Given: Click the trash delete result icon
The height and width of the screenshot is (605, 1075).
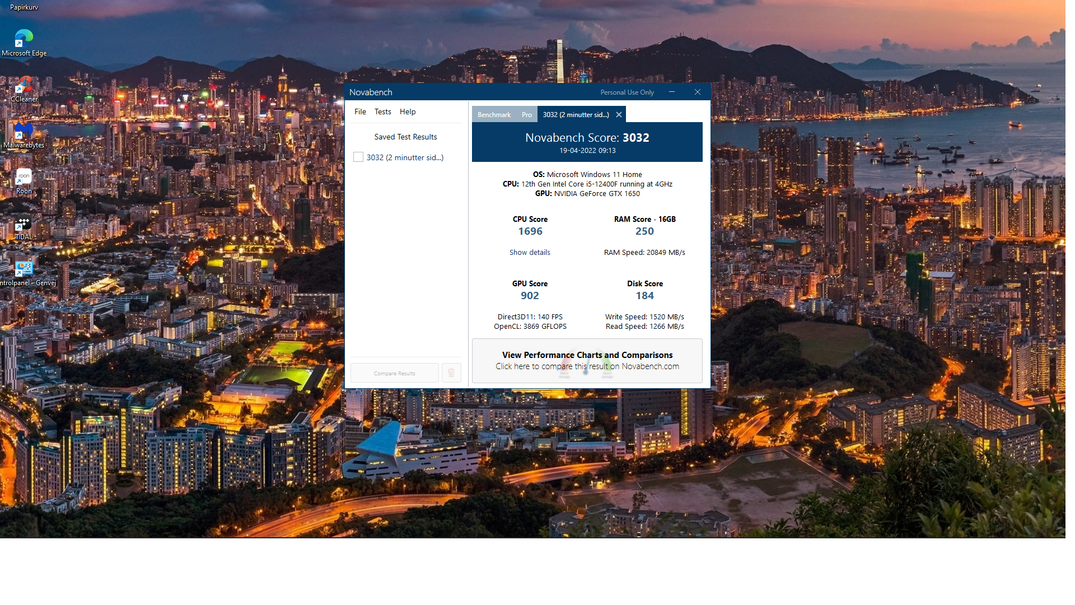Looking at the screenshot, I should (x=451, y=373).
